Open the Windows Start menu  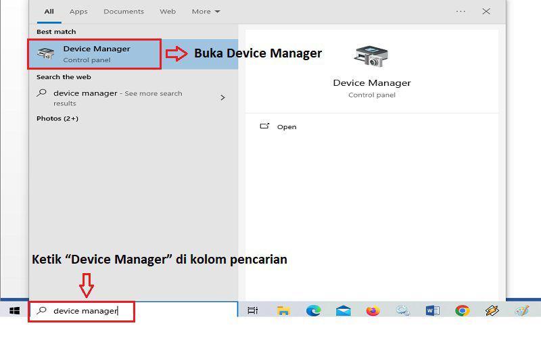click(x=14, y=311)
